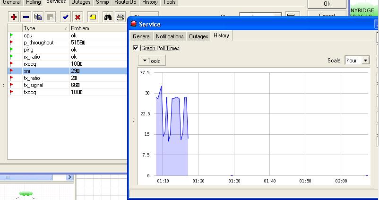Click the red flag of snr row
This screenshot has width=379, height=200.
coord(11,71)
